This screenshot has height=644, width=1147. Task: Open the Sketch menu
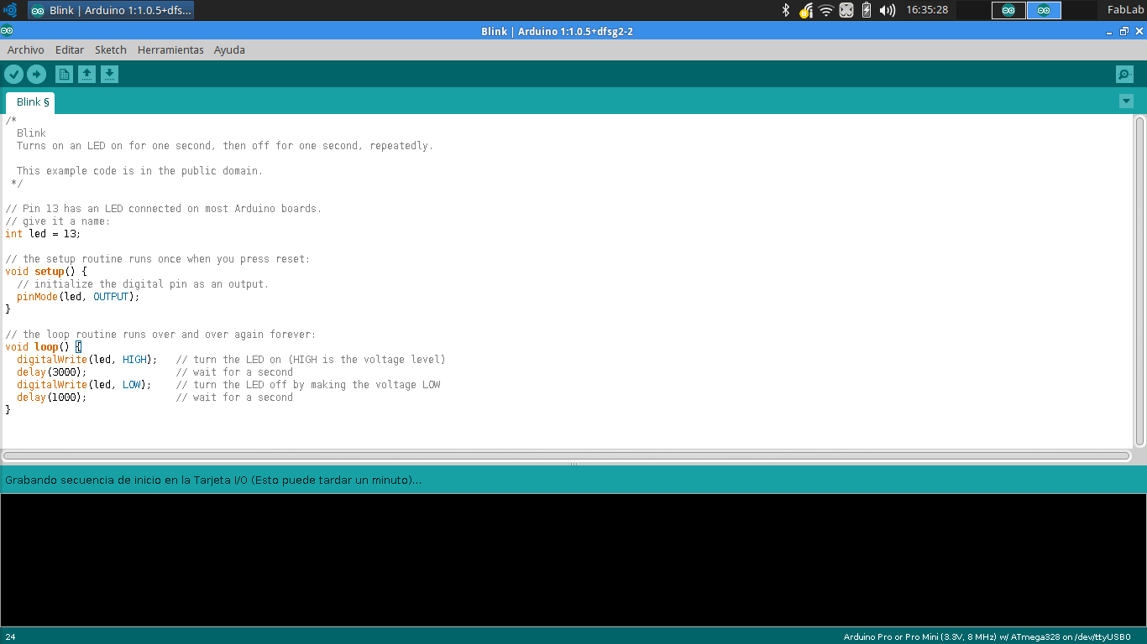click(x=111, y=49)
